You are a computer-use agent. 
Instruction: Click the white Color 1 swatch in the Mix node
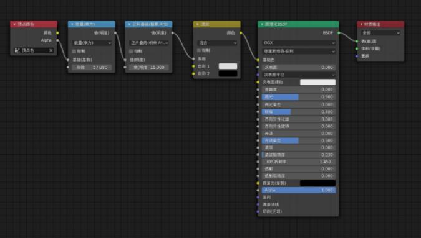(x=228, y=66)
